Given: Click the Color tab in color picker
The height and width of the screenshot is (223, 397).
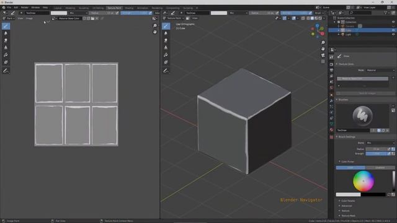Looking at the screenshot, I should (x=350, y=168).
